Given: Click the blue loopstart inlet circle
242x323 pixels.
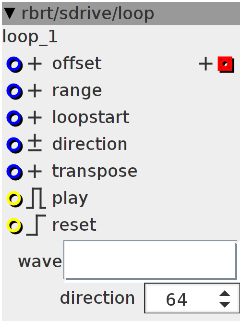Looking at the screenshot, I should click(x=14, y=118).
